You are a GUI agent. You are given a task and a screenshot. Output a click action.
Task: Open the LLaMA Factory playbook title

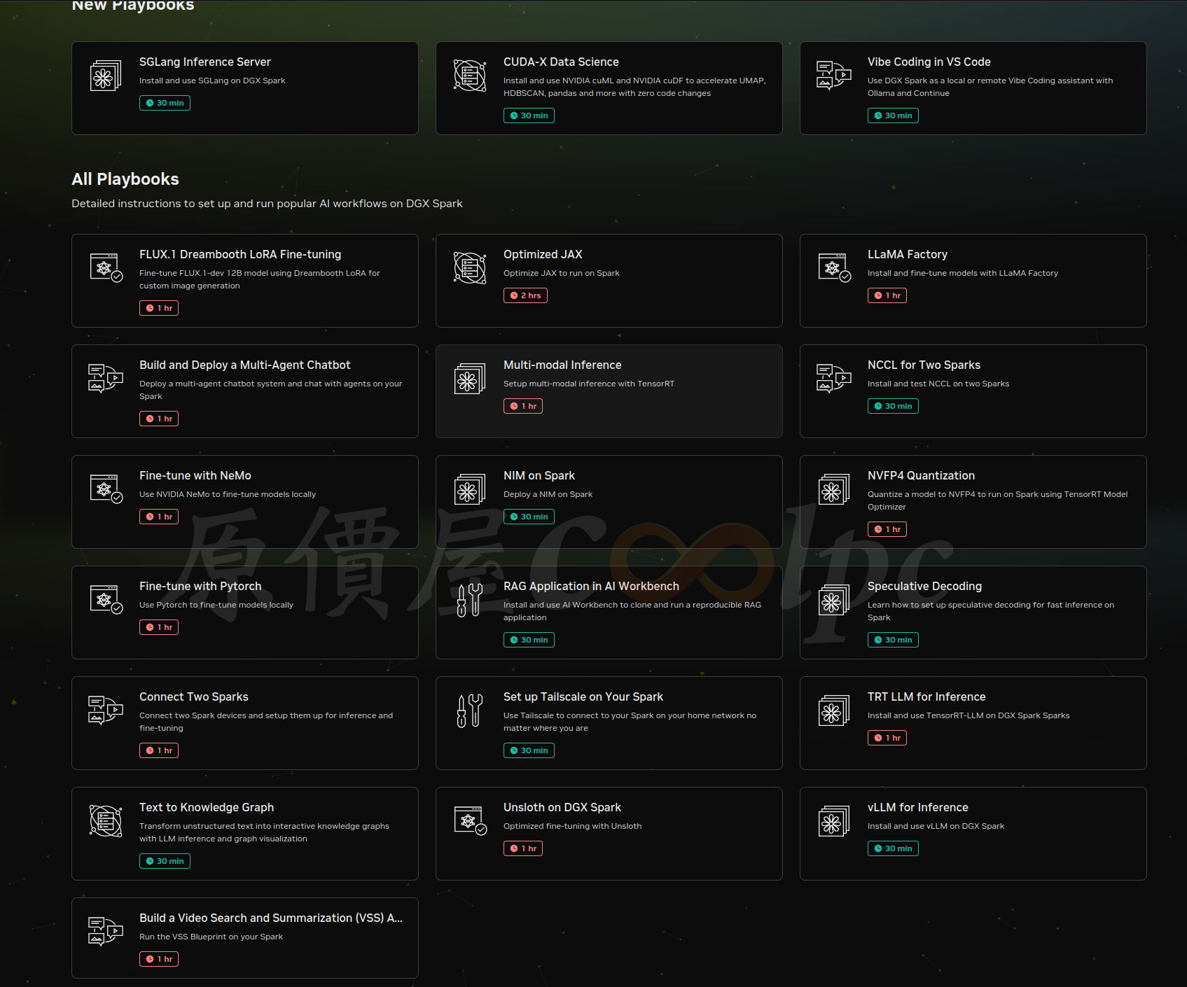907,254
